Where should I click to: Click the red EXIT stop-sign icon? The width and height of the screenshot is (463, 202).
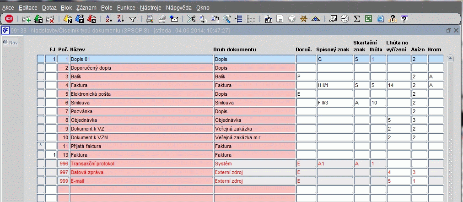(x=9, y=19)
